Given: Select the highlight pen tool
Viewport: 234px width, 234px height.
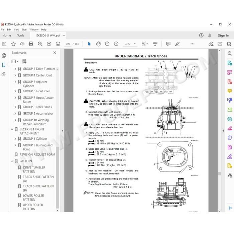Looking at the screenshot, I should coord(177,44).
